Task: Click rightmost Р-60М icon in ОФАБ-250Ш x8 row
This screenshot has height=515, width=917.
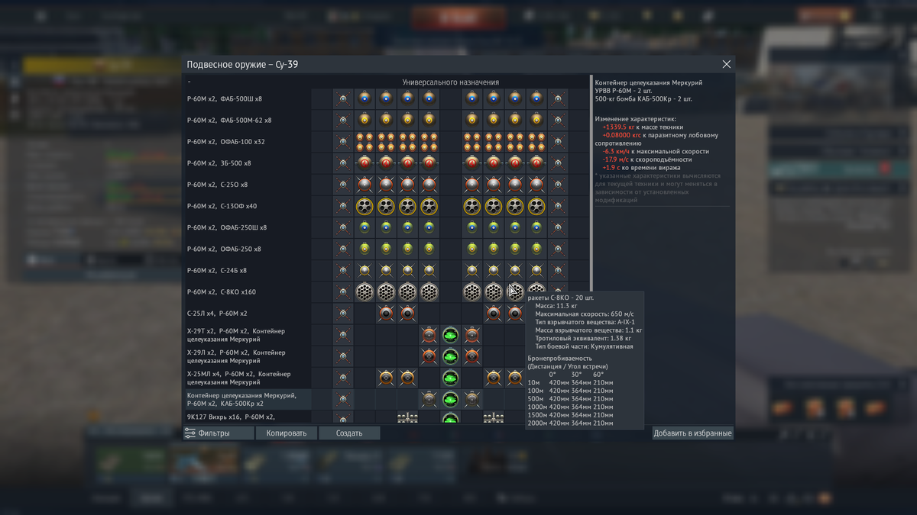Action: coord(558,227)
